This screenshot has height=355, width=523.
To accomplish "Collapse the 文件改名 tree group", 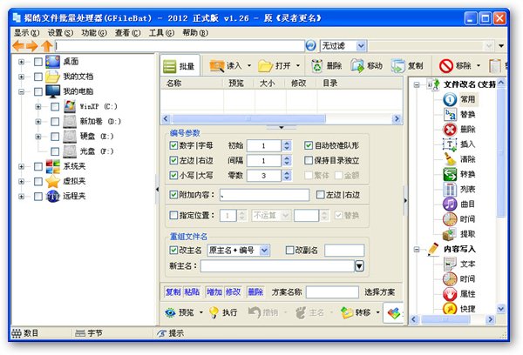I will coord(417,84).
